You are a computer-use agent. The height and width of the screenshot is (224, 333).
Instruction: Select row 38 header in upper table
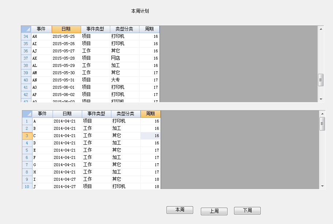[x=26, y=65]
